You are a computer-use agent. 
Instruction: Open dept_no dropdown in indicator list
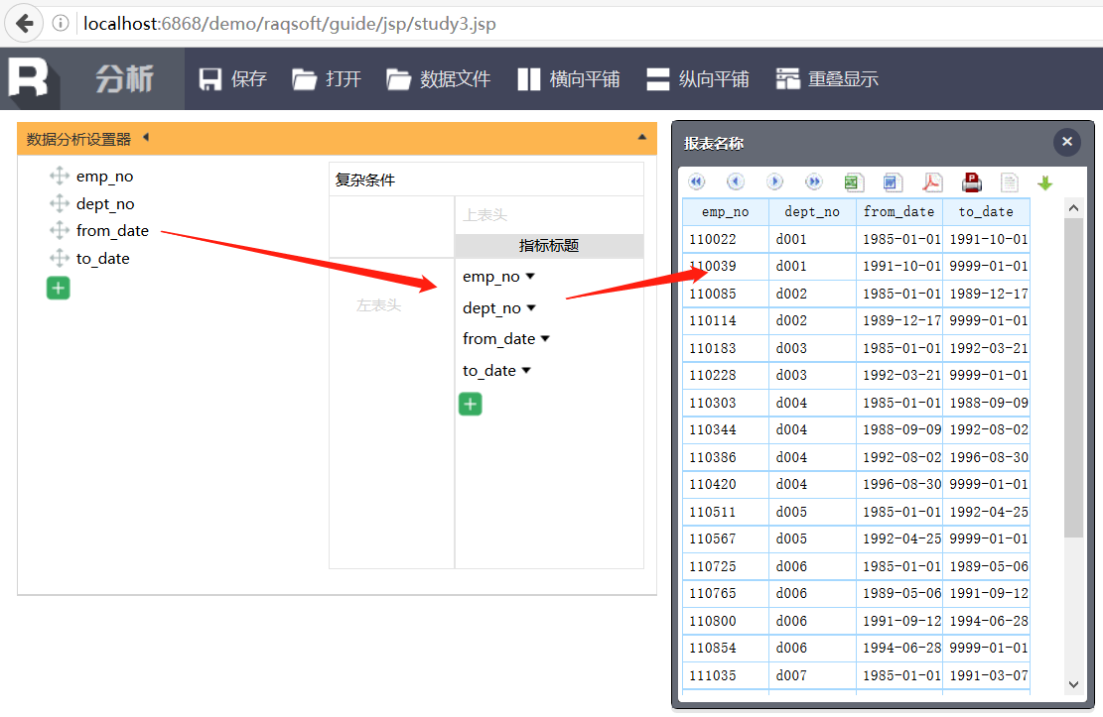click(531, 308)
